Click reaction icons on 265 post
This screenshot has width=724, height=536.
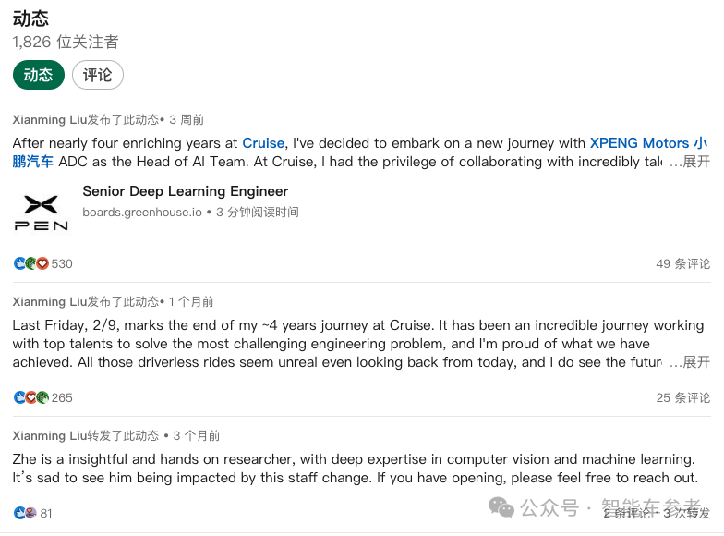30,397
